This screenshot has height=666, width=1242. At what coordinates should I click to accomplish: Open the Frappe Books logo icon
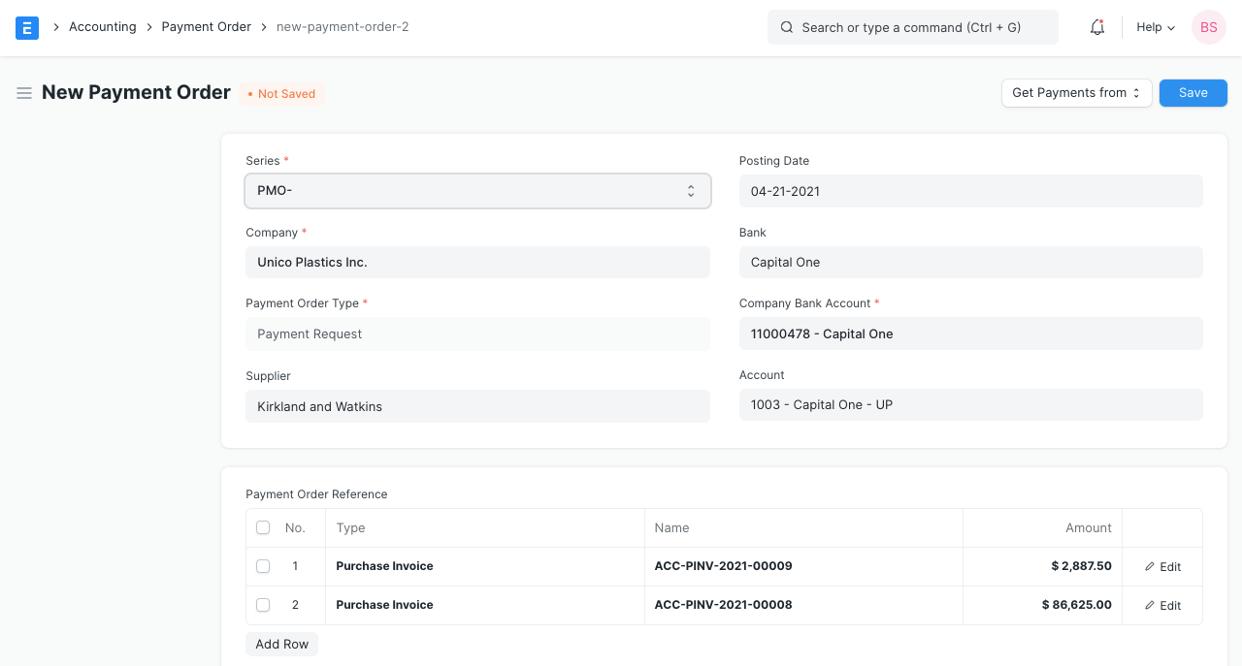[x=26, y=27]
